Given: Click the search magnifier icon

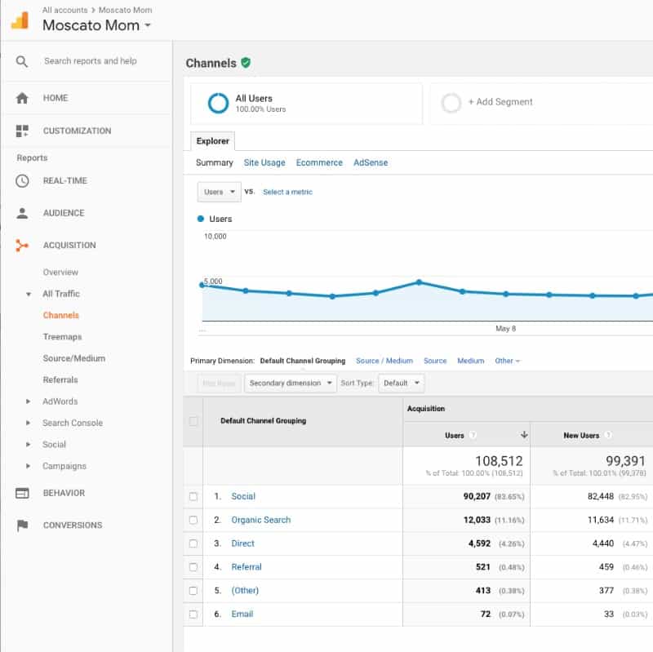Looking at the screenshot, I should coord(22,62).
